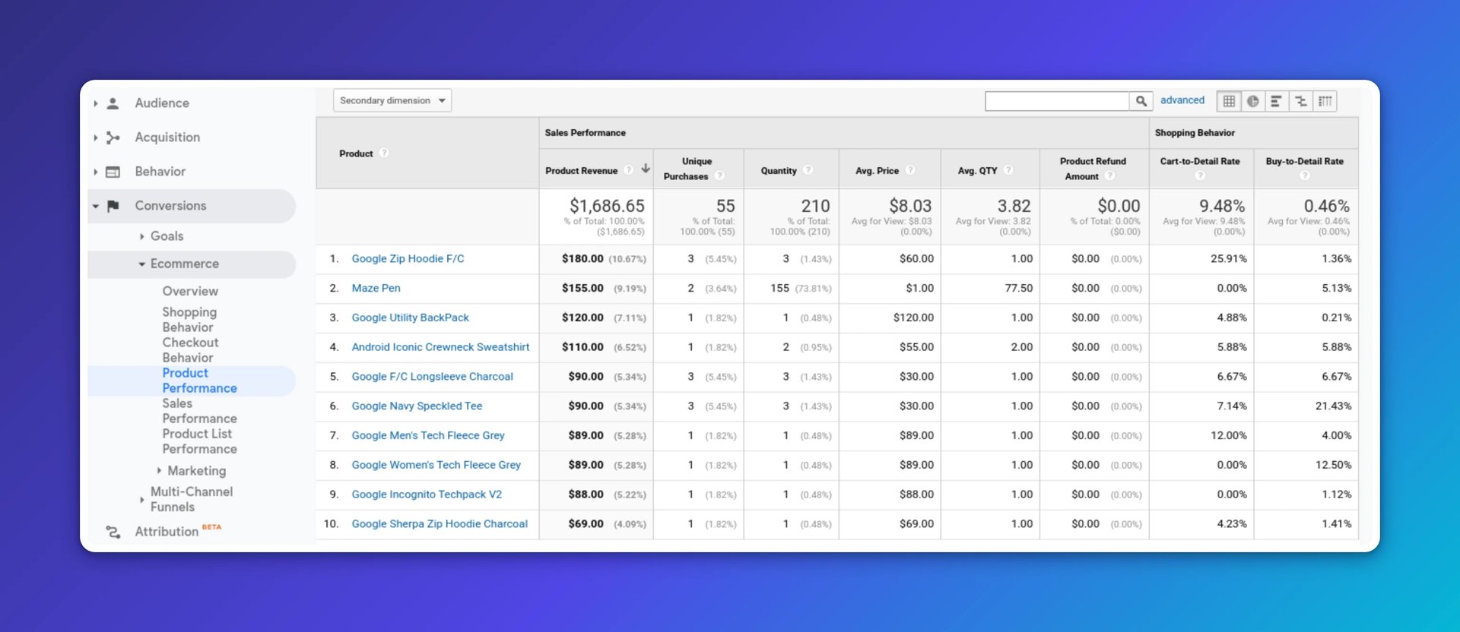The image size is (1460, 632).
Task: Sort by Buy-to-Detail Rate column header
Action: pyautogui.click(x=1304, y=161)
